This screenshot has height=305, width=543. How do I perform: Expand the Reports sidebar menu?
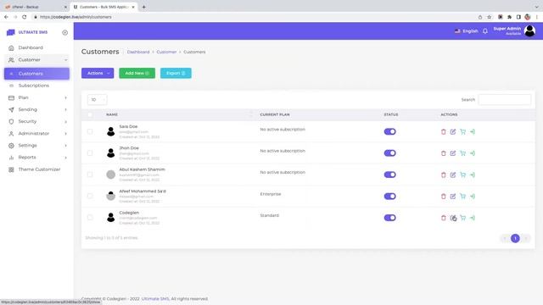pyautogui.click(x=36, y=158)
